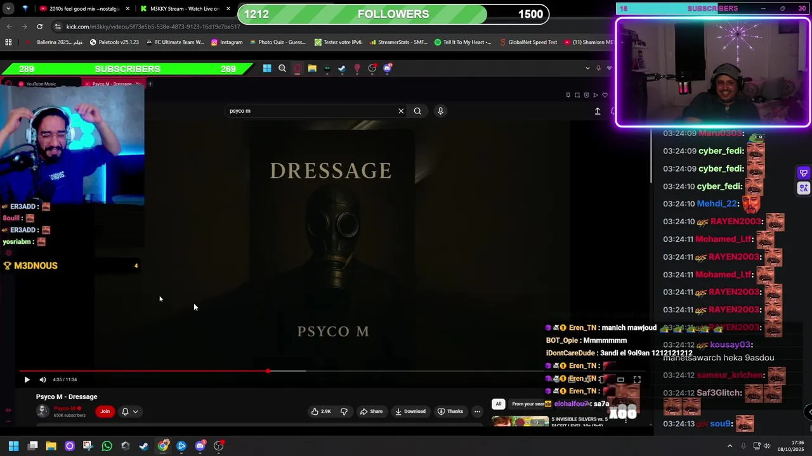Share the Dressage video
812x456 pixels.
coord(371,411)
